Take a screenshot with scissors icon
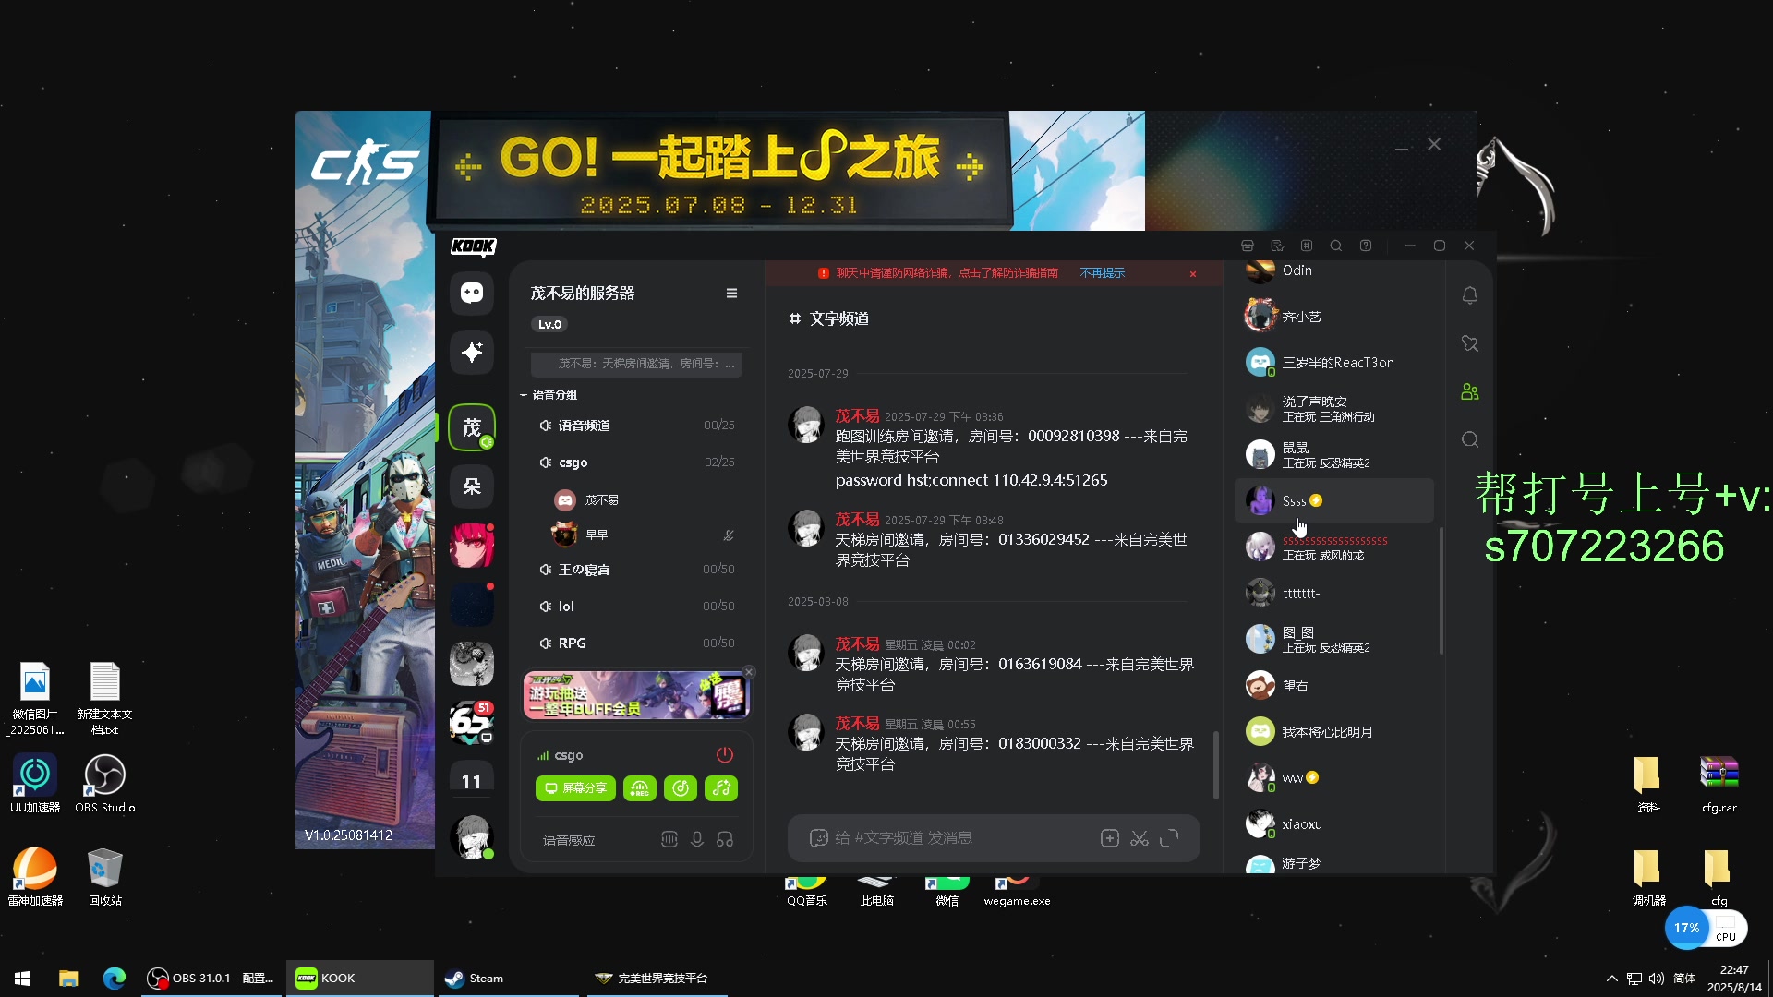The image size is (1773, 997). pyautogui.click(x=1140, y=838)
